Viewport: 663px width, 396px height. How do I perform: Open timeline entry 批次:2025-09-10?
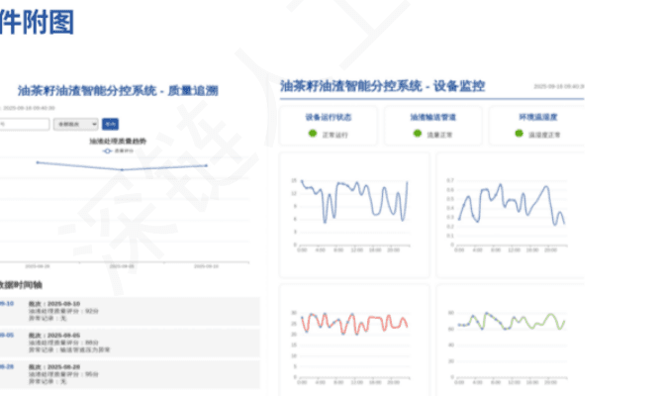coord(130,311)
